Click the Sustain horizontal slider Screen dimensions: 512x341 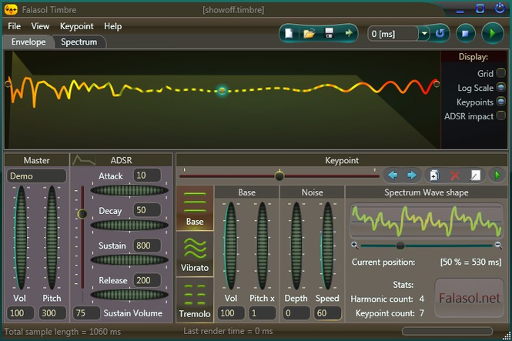click(x=129, y=259)
